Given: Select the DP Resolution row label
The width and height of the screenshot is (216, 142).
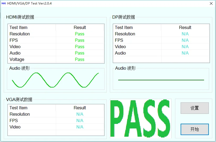Looking at the screenshot, I should (x=125, y=34).
